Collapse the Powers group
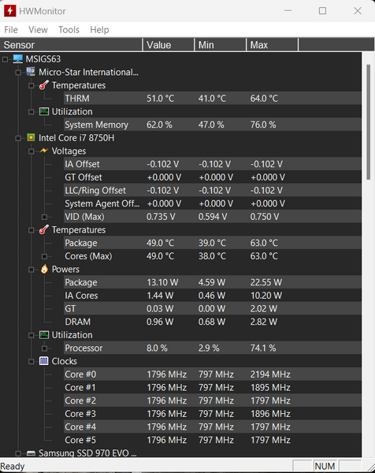This screenshot has height=473, width=375. pos(32,270)
